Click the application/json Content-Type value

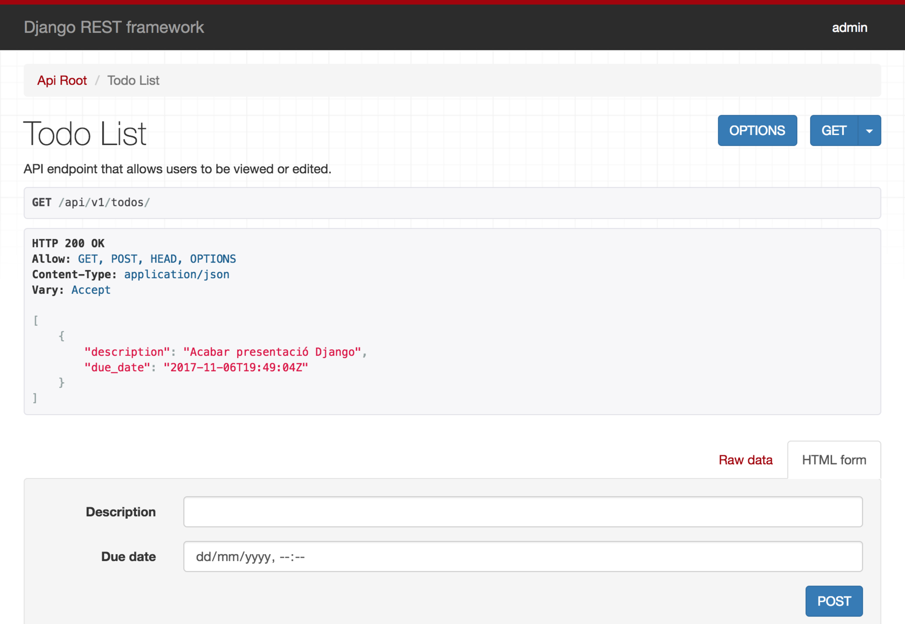[x=177, y=275]
